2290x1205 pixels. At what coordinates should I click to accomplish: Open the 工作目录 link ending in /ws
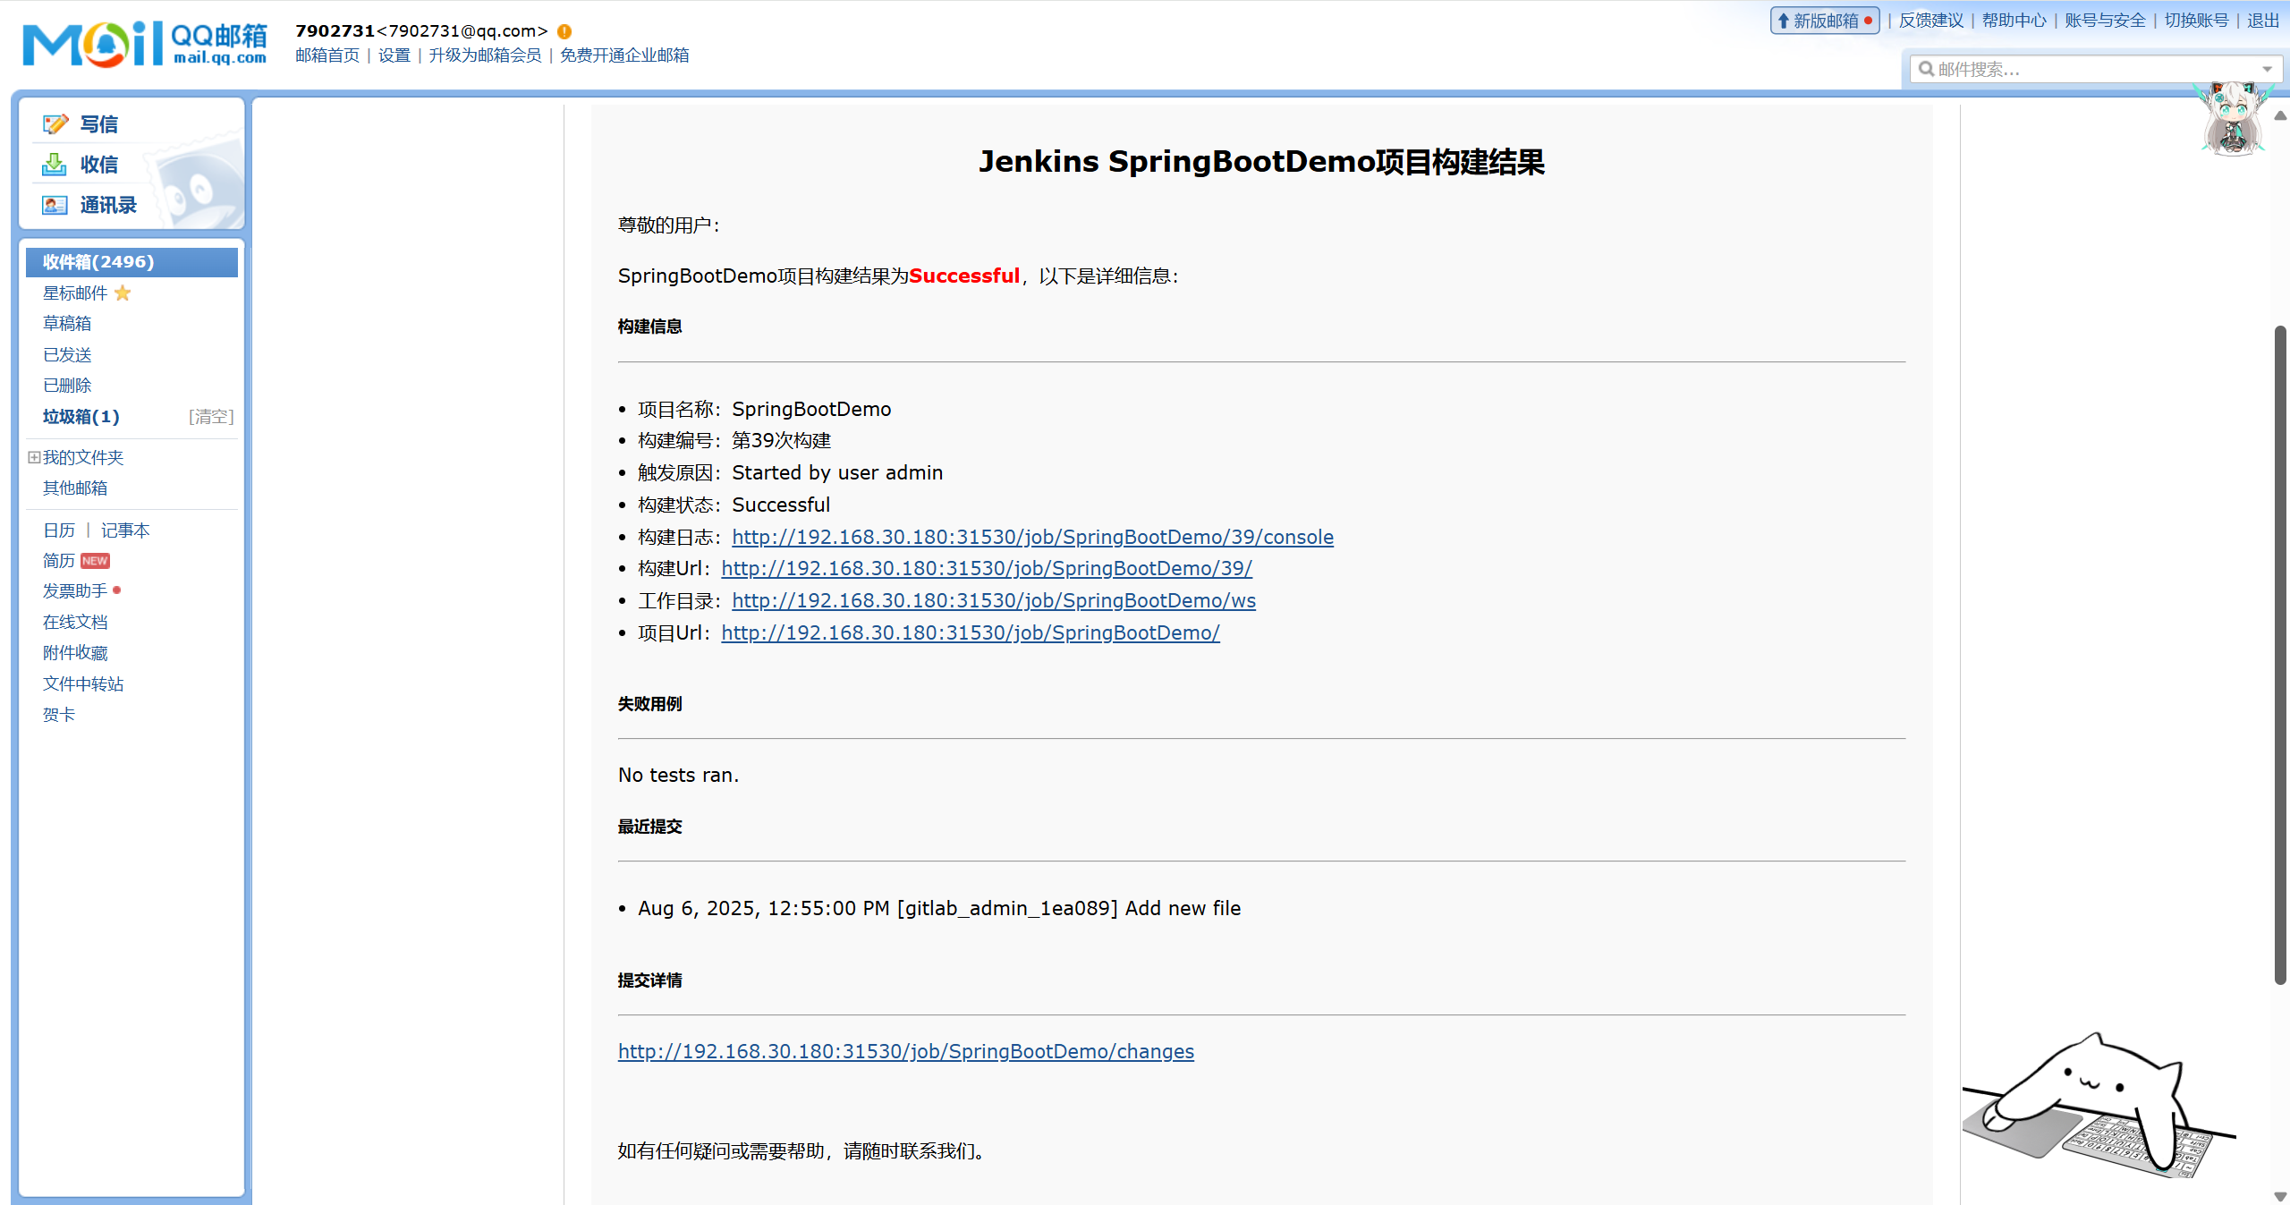(994, 600)
